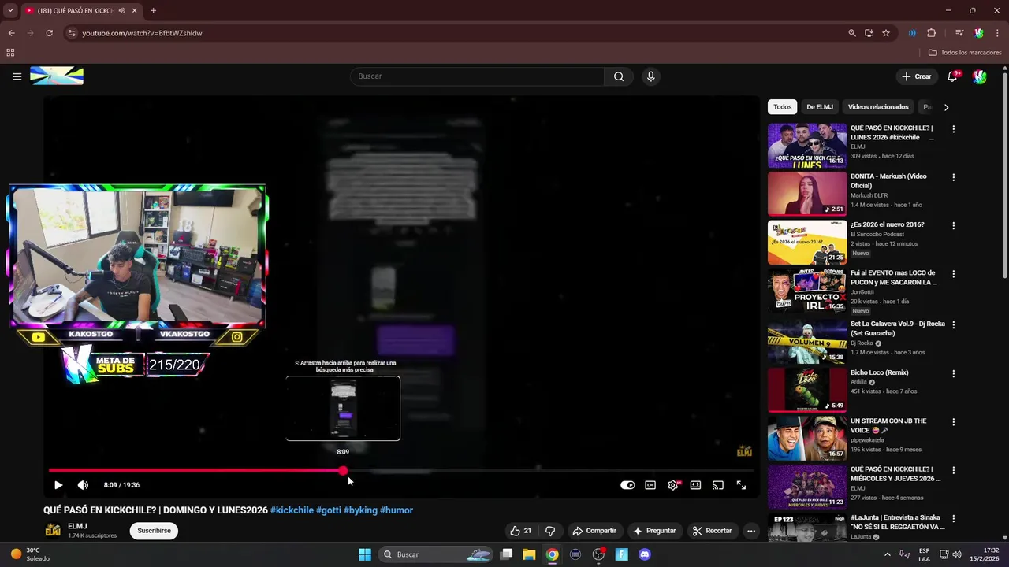This screenshot has height=567, width=1009.
Task: Open a new Chrome tab
Action: click(x=153, y=11)
